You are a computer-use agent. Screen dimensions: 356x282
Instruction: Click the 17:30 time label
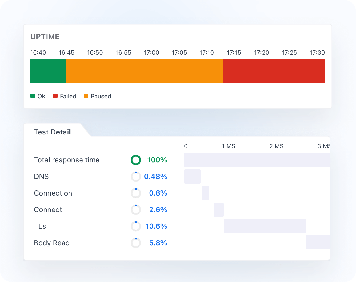[317, 52]
